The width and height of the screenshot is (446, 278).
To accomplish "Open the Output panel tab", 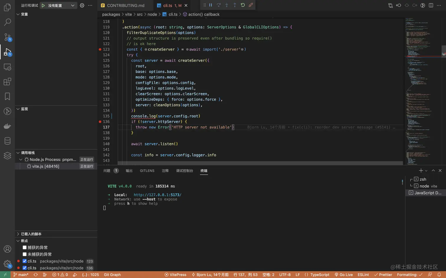I will [129, 171].
